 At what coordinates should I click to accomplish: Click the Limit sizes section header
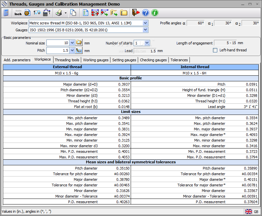(131, 112)
